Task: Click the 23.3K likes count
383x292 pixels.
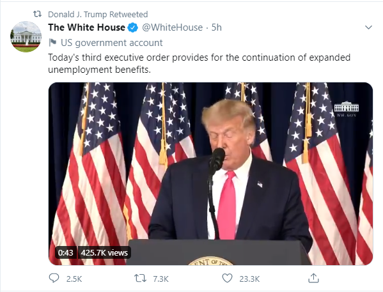Action: point(249,279)
